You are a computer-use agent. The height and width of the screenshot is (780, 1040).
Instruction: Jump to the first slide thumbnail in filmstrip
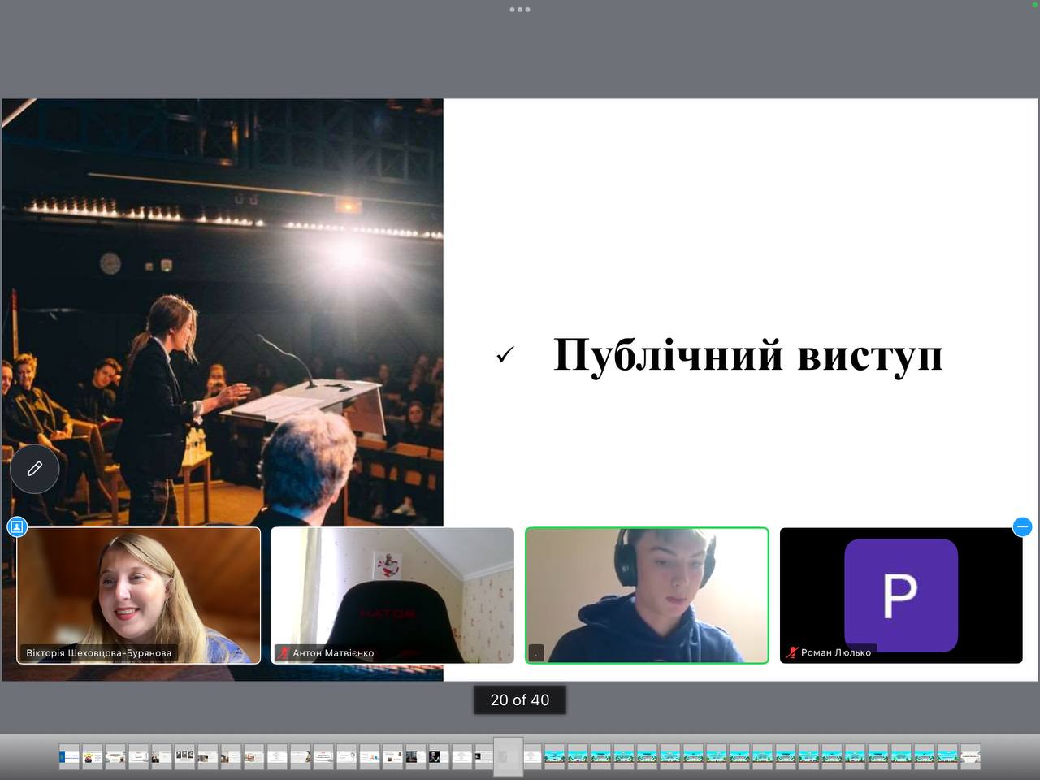pyautogui.click(x=69, y=756)
